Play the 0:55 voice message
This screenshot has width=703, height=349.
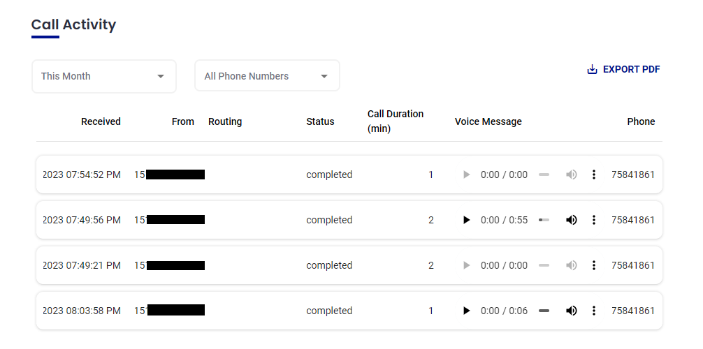(x=467, y=220)
